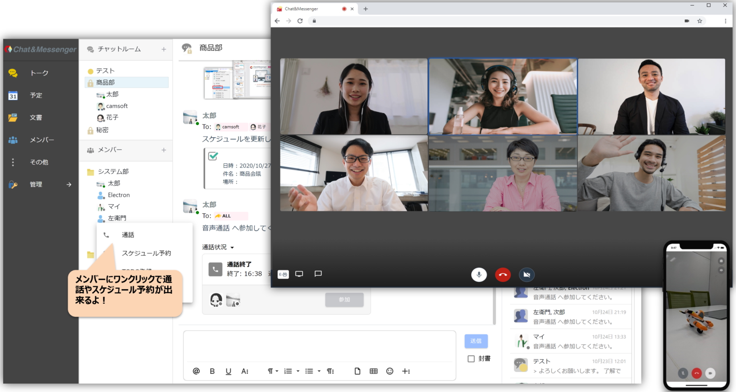Image resolution: width=736 pixels, height=392 pixels.
Task: Apply bold formatting in message editor
Action: tap(212, 371)
